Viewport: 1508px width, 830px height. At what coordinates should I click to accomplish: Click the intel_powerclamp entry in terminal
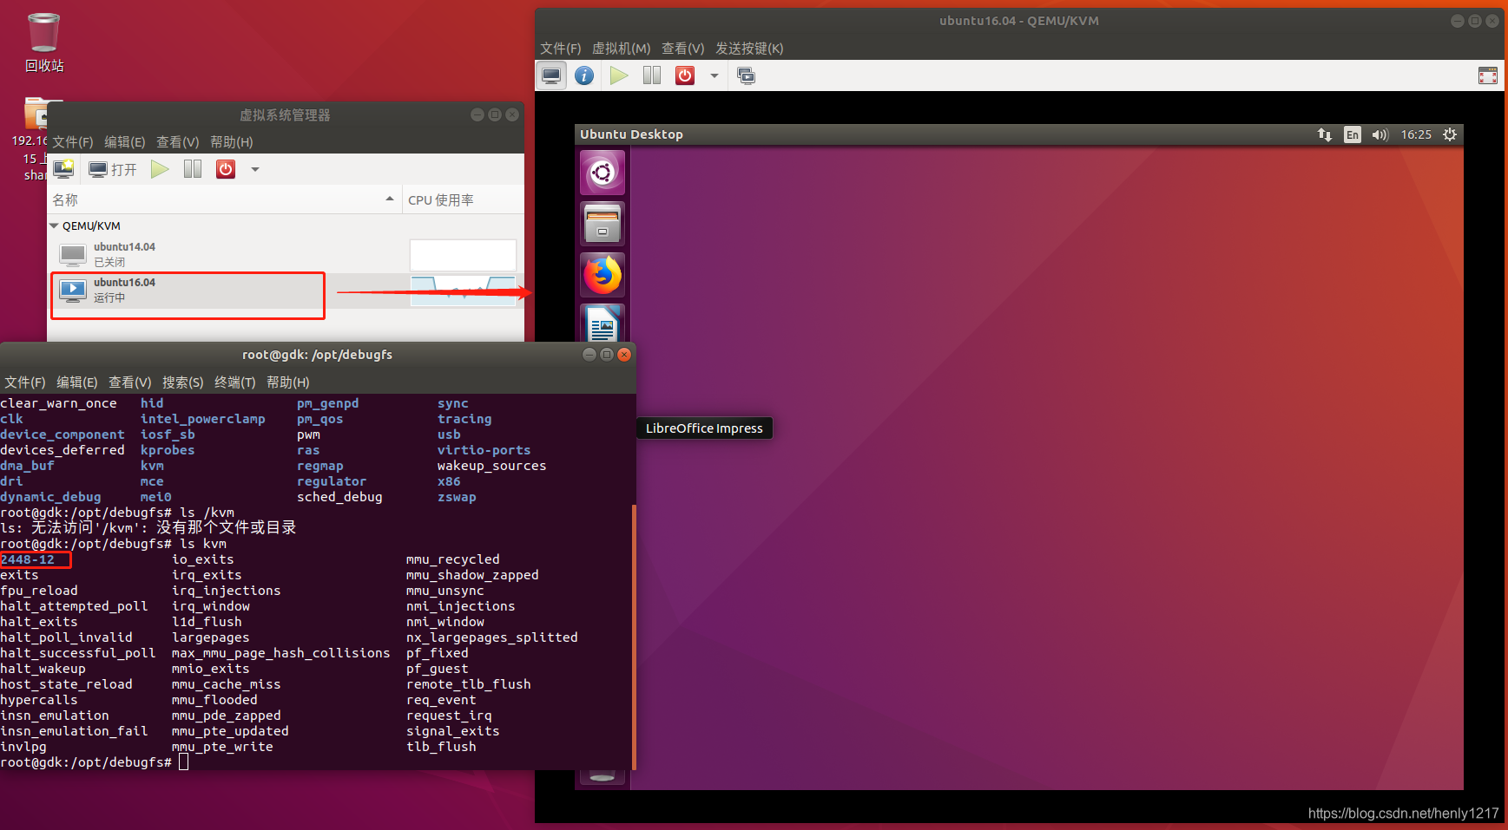203,419
